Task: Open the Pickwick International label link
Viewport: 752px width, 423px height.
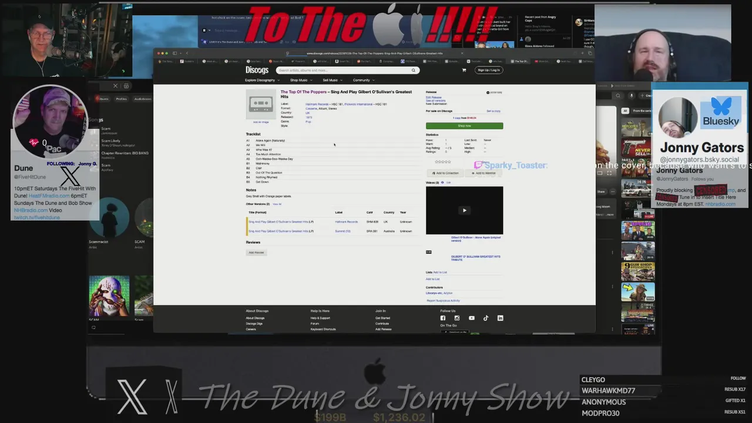Action: pyautogui.click(x=358, y=104)
